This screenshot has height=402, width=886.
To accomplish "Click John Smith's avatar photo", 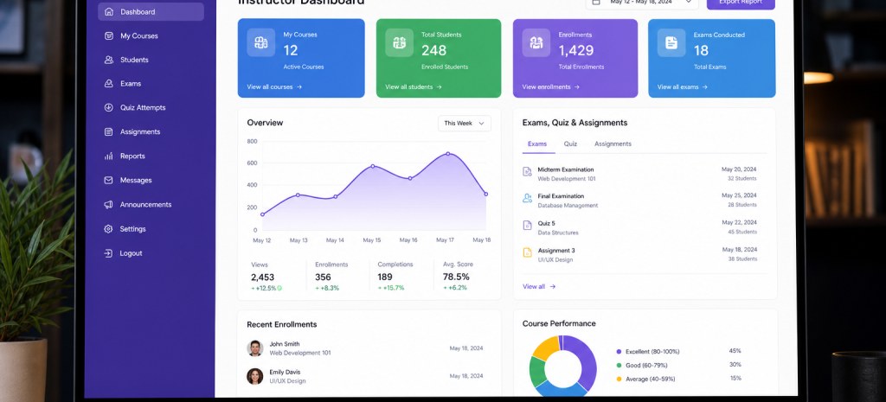I will click(255, 348).
